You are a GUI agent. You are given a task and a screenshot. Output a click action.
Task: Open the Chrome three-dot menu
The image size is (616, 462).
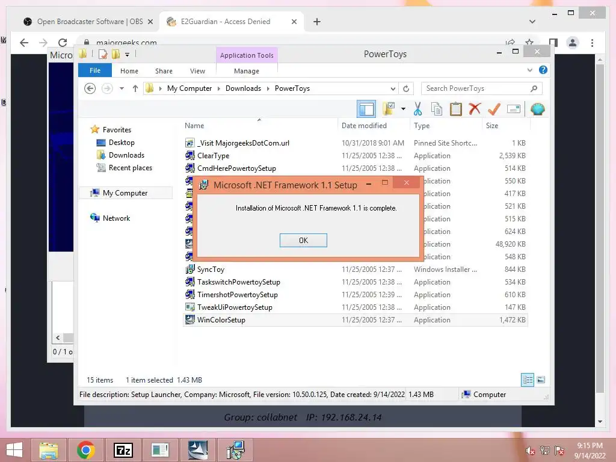coord(592,43)
